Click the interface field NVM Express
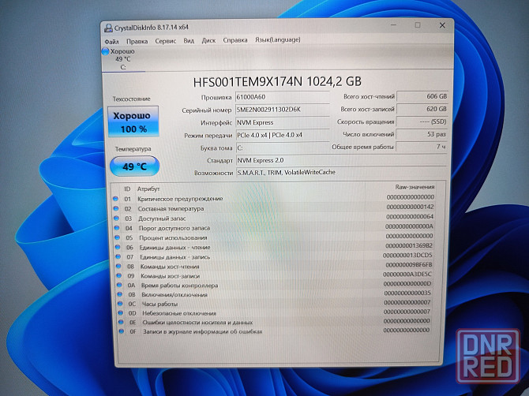This screenshot has width=529, height=396. coord(283,122)
